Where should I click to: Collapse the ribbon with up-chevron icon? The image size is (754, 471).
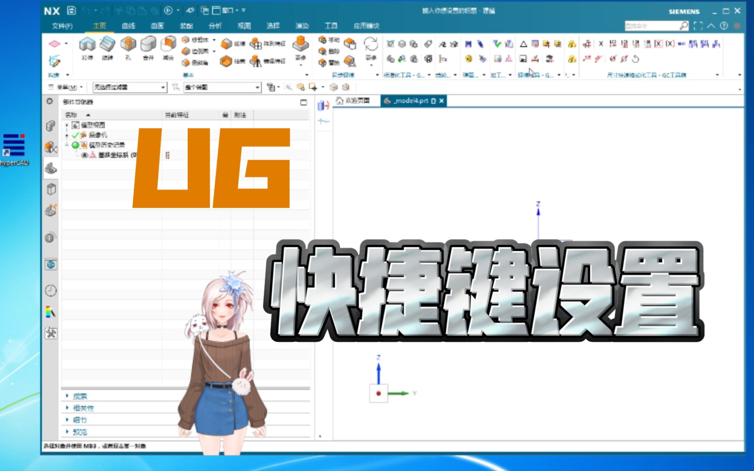[x=711, y=26]
